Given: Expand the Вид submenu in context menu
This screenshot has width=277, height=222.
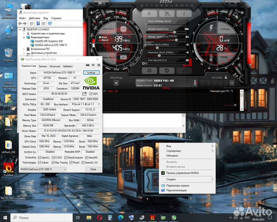Looking at the screenshot, I should coord(187,146).
